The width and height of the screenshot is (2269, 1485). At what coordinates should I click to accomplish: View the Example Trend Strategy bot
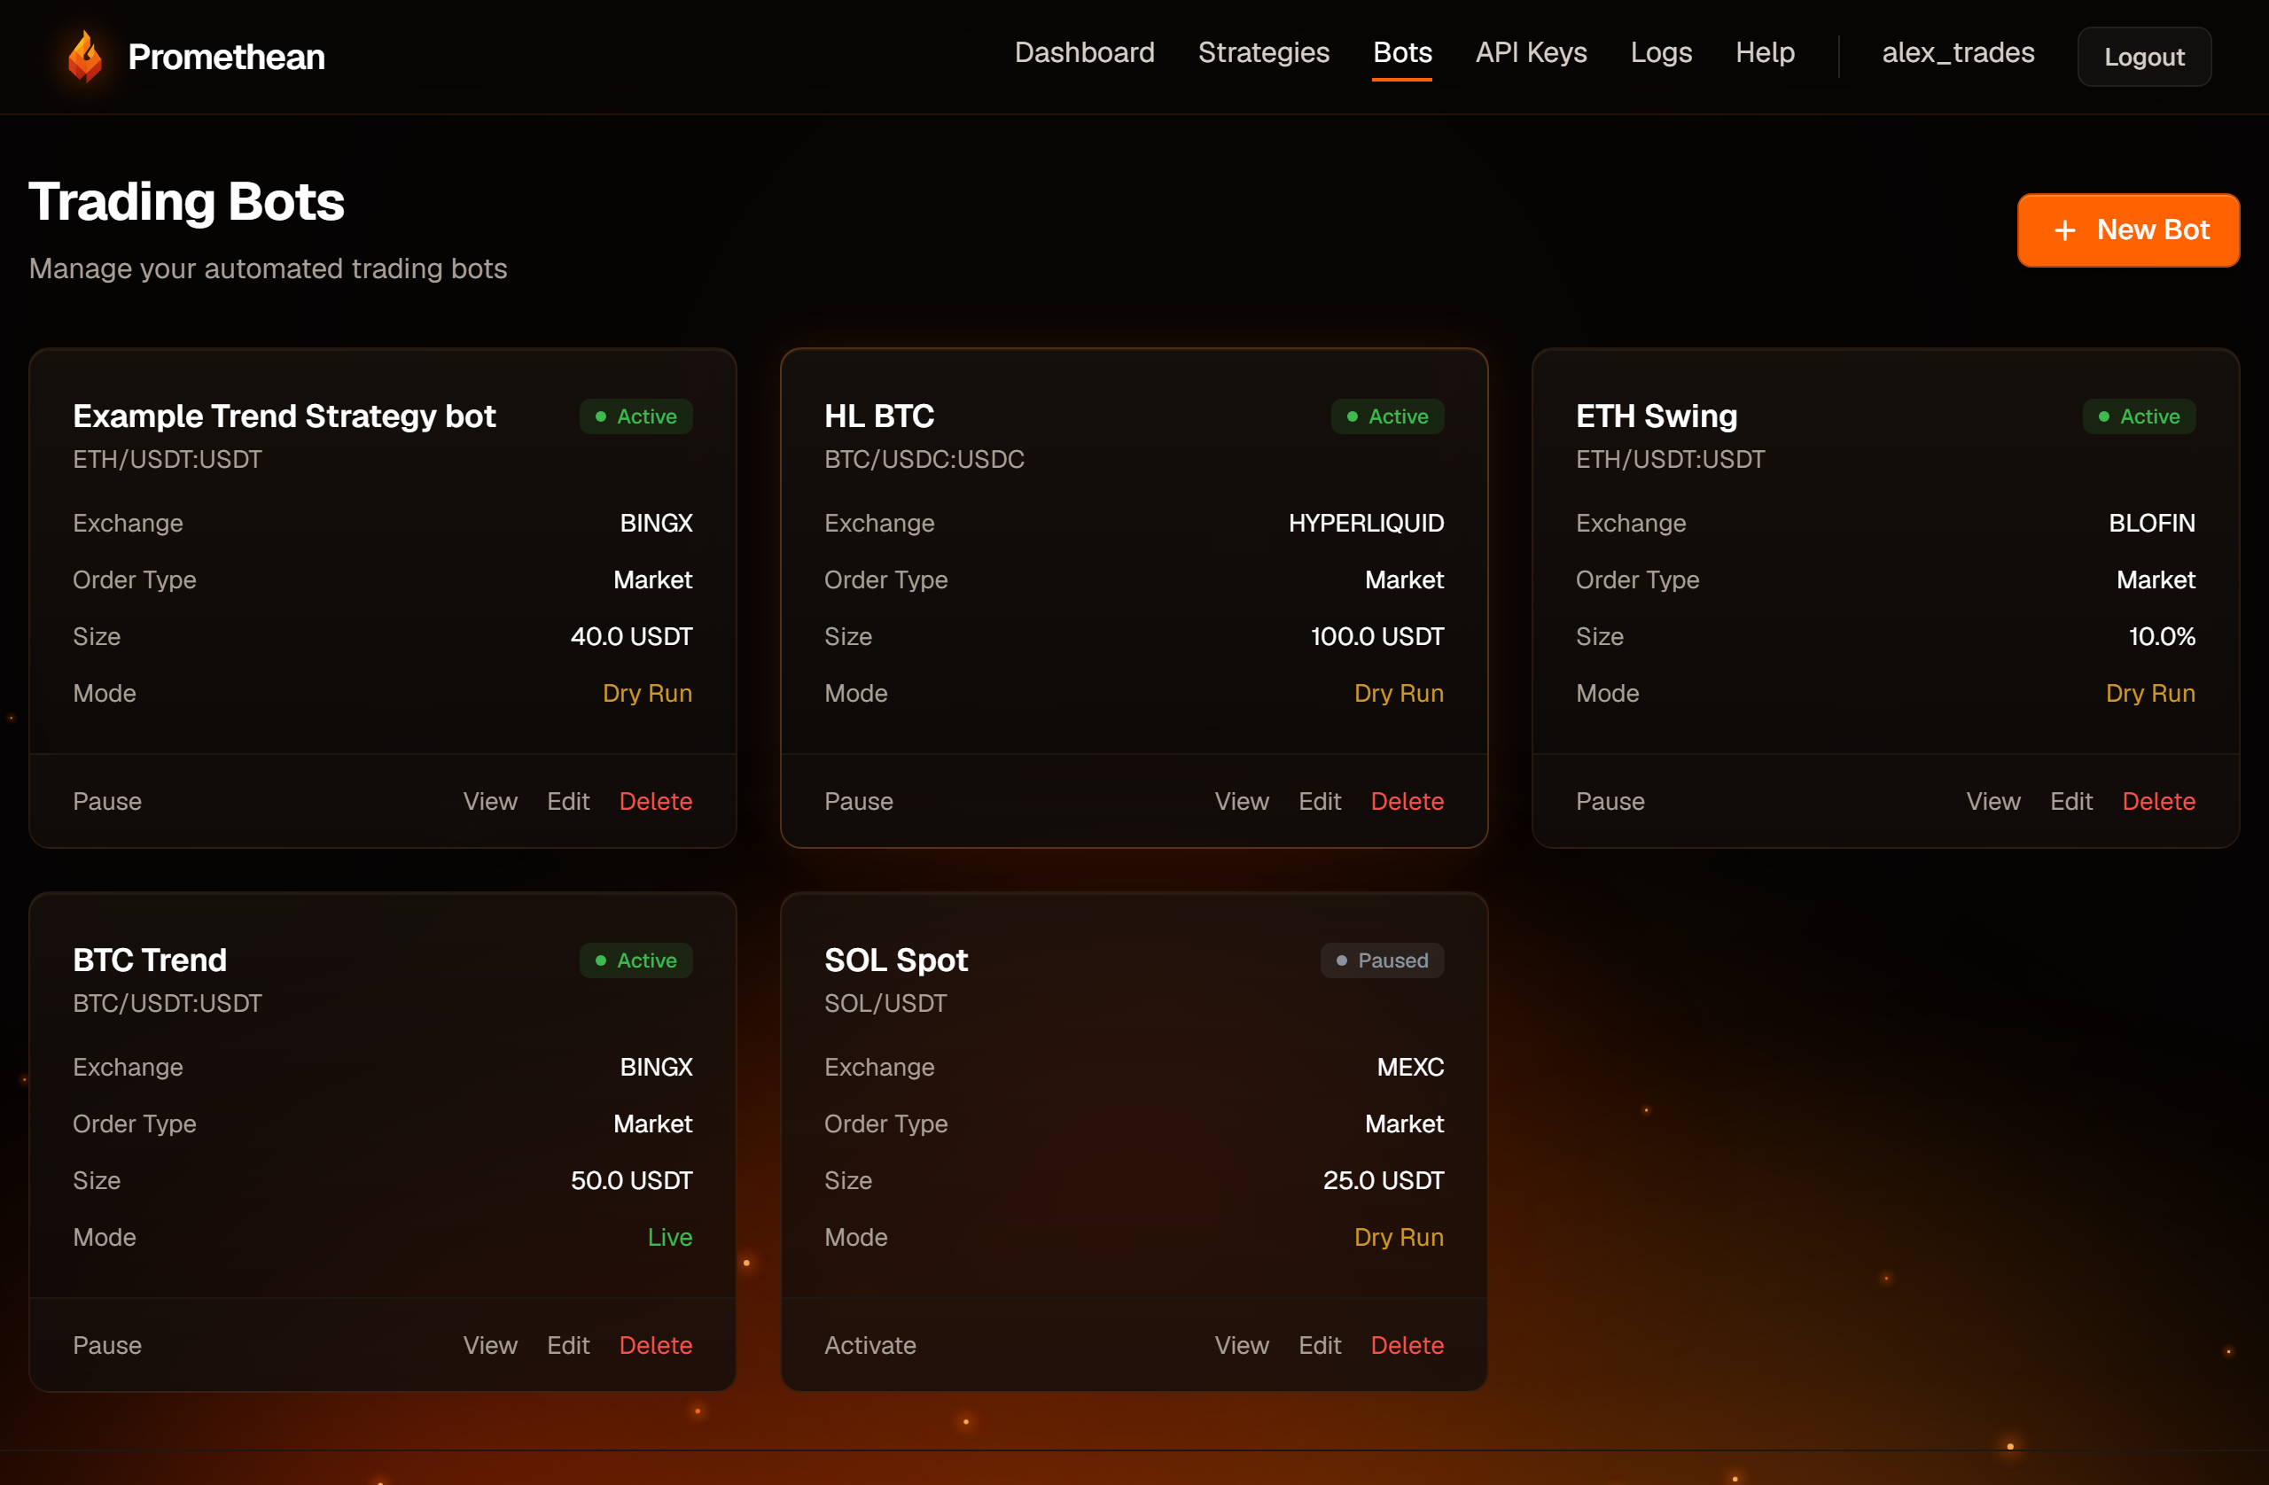(x=490, y=801)
